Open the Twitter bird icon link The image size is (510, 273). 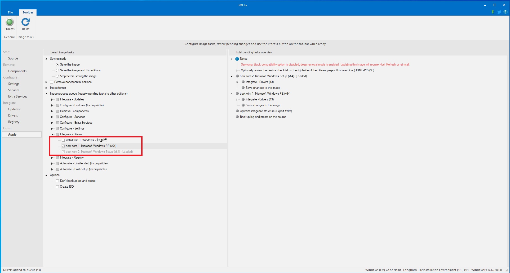pos(499,12)
